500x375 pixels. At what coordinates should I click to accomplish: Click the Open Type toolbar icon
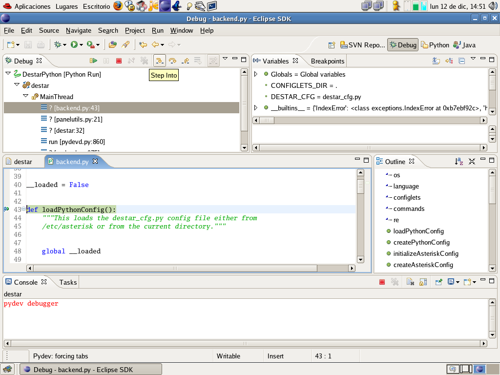[113, 44]
